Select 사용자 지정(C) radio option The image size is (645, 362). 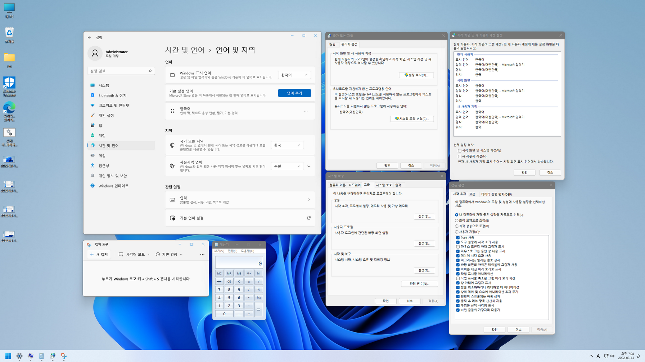[457, 232]
